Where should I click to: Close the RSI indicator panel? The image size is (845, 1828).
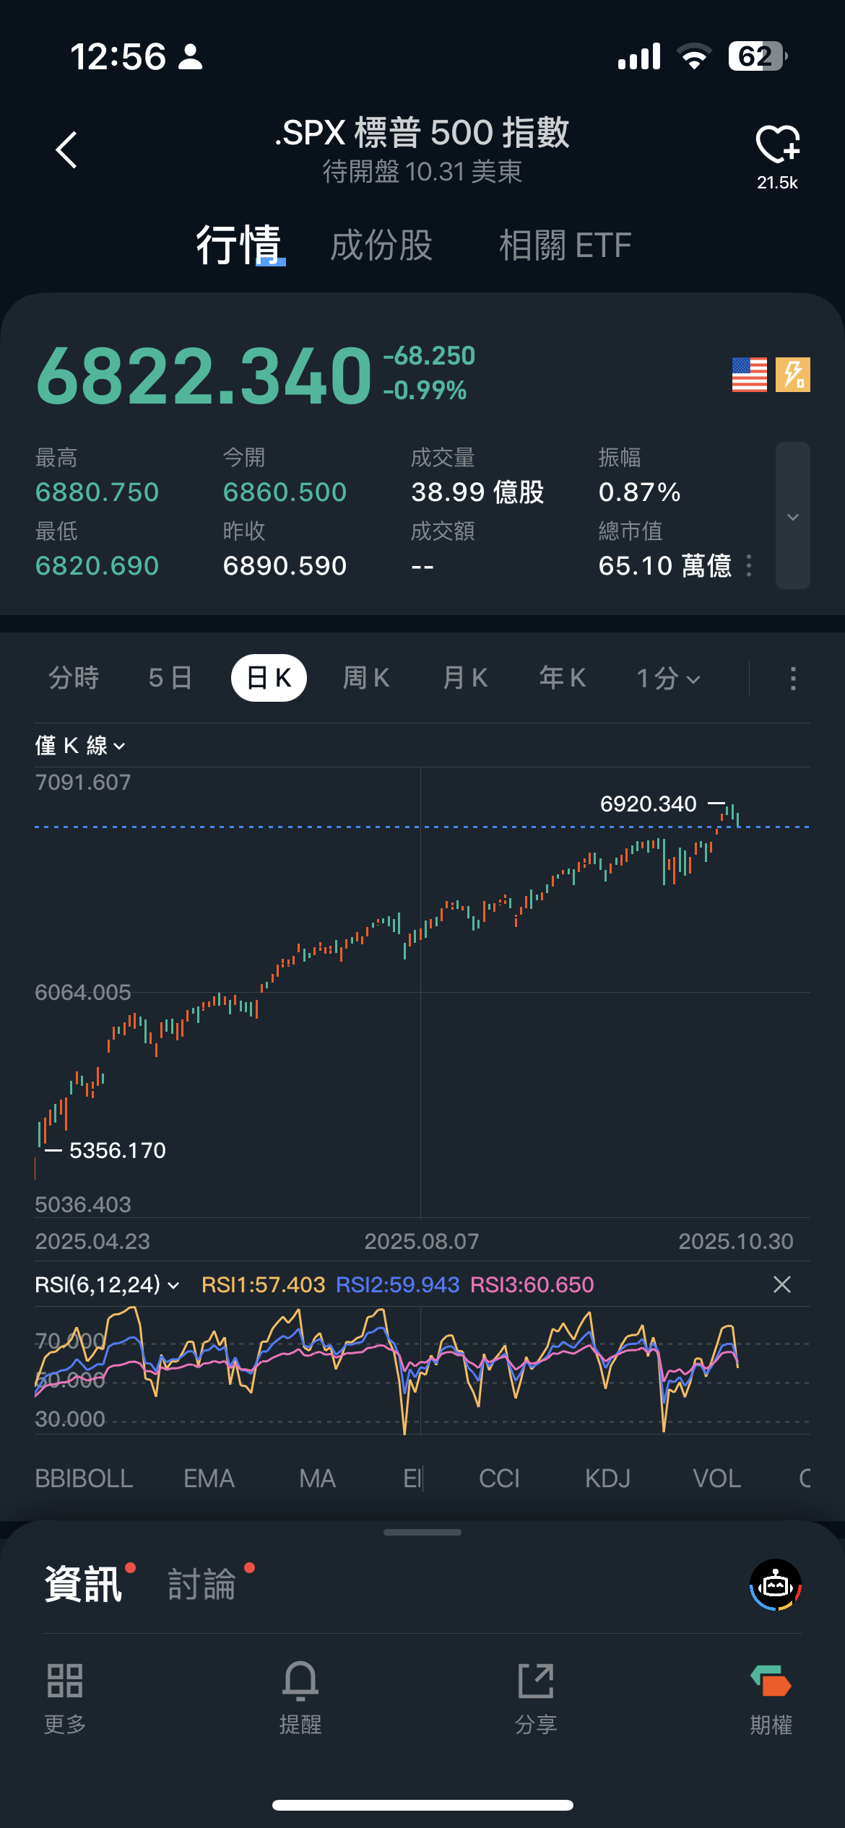click(x=782, y=1284)
